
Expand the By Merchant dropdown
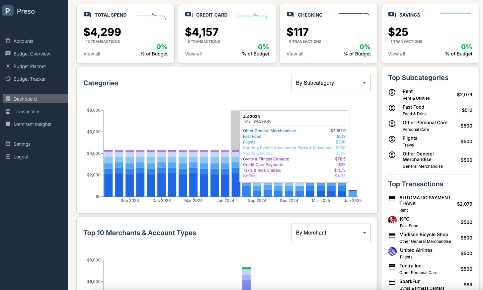(331, 233)
